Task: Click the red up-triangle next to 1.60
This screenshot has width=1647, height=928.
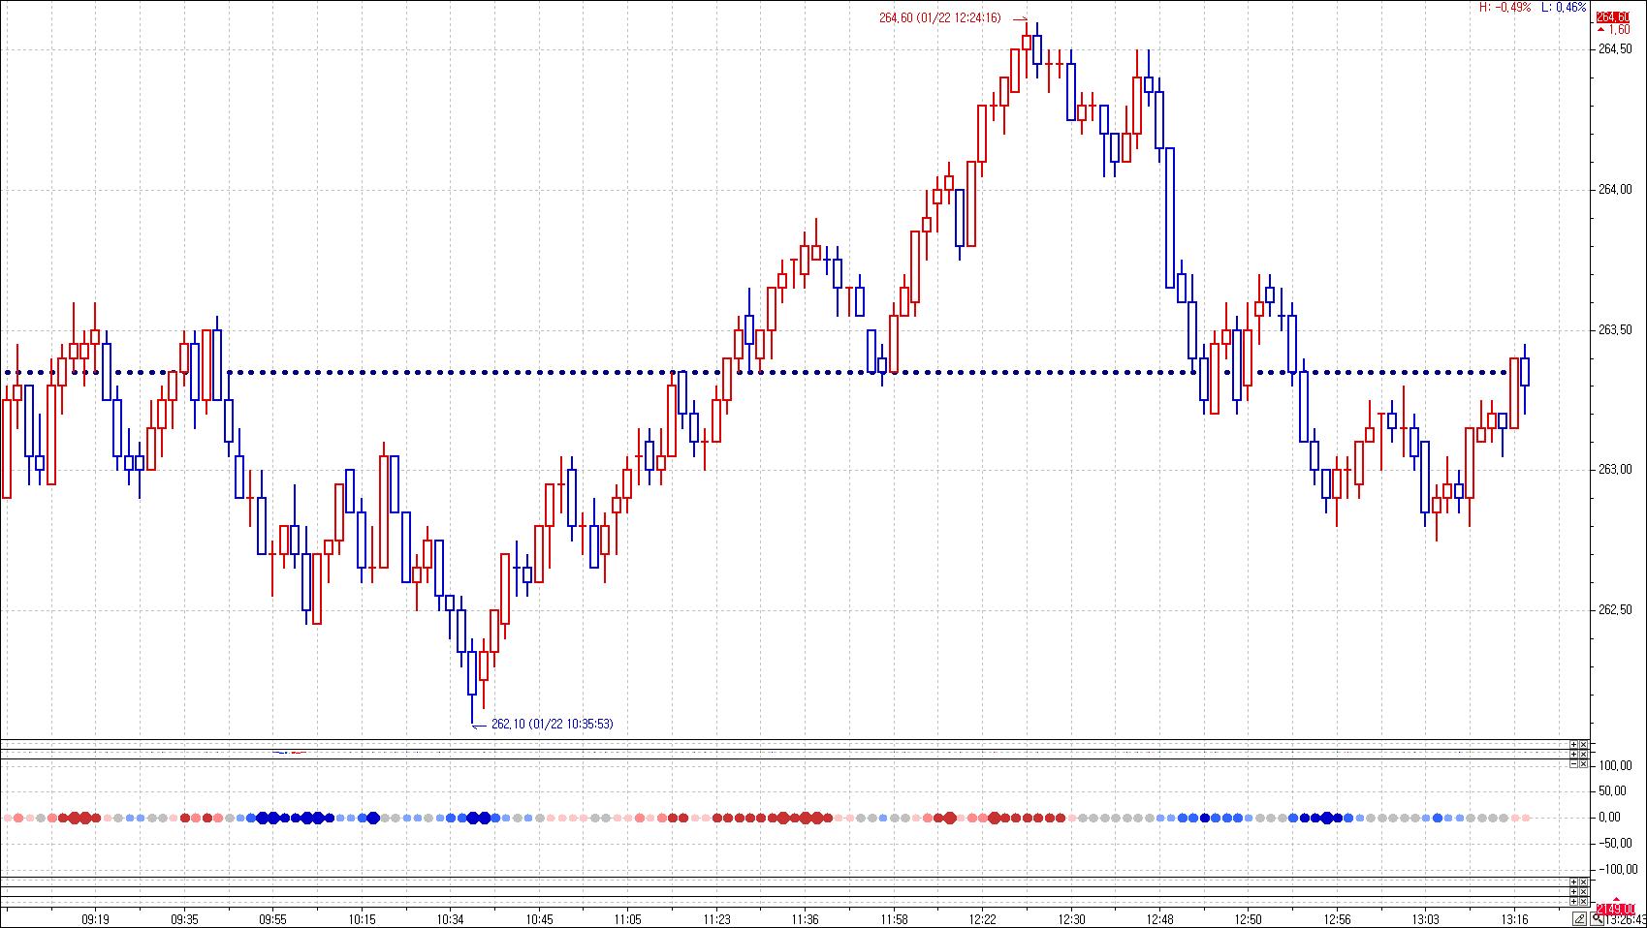Action: coord(1600,30)
